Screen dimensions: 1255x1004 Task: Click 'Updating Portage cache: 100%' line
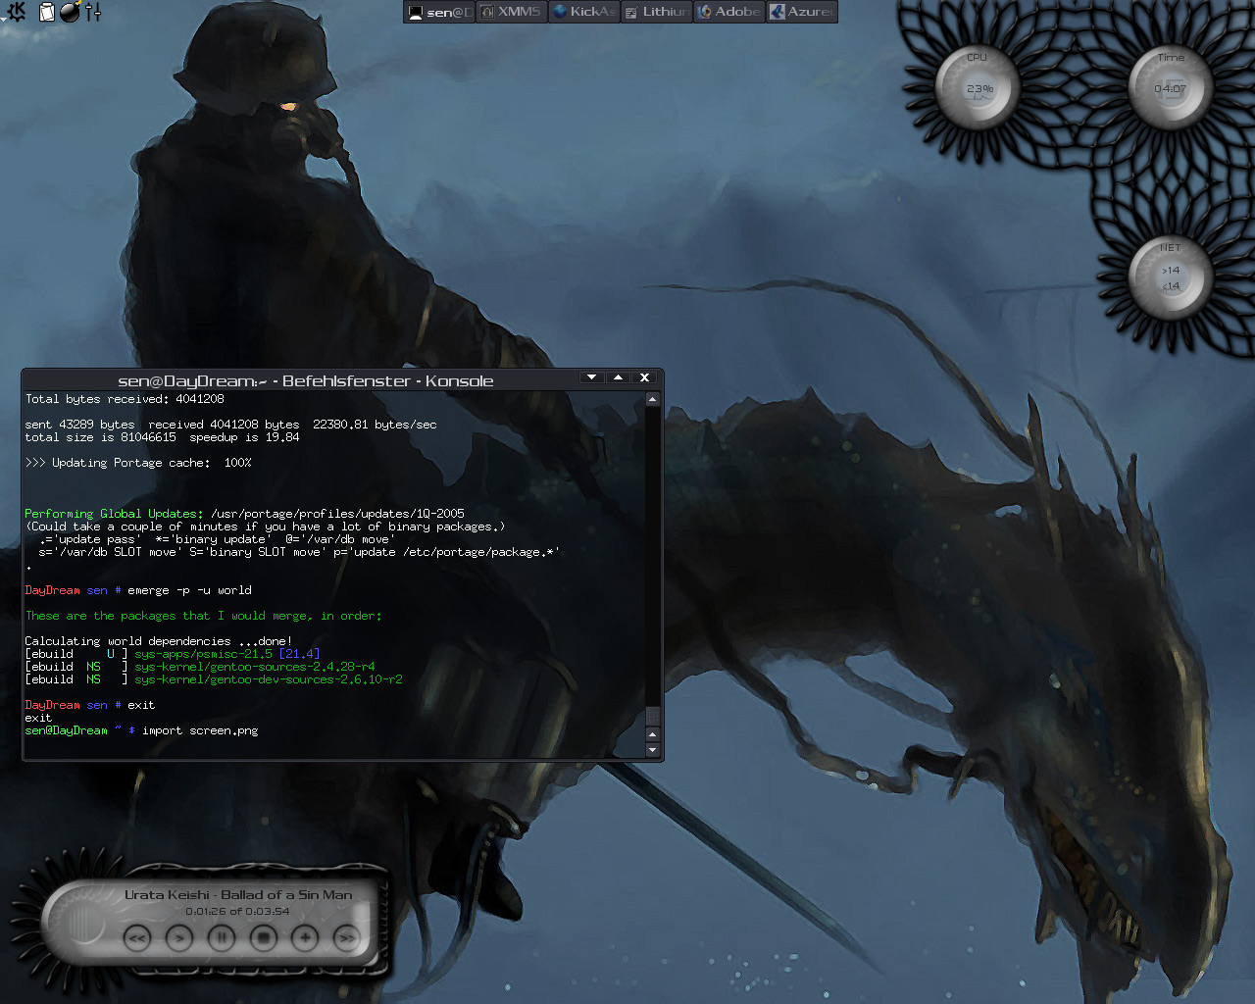click(138, 463)
